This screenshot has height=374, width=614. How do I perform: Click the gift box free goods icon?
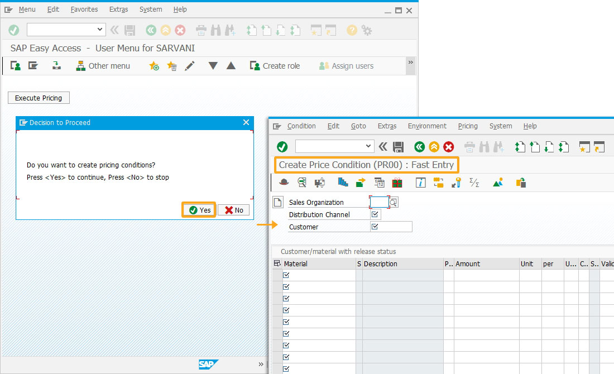click(x=397, y=183)
